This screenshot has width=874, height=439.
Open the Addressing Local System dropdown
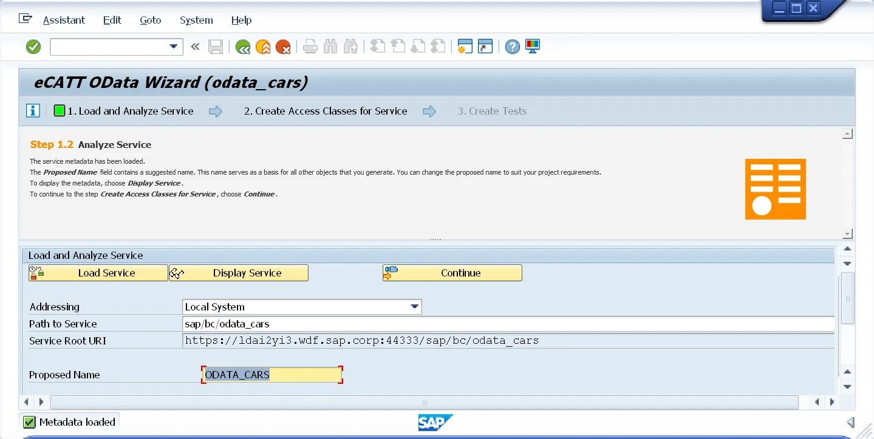tap(415, 307)
